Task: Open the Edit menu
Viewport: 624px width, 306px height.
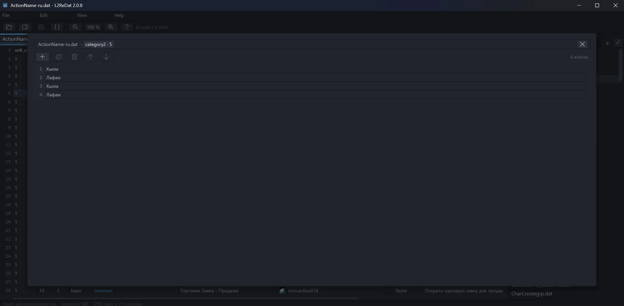Action: (43, 15)
